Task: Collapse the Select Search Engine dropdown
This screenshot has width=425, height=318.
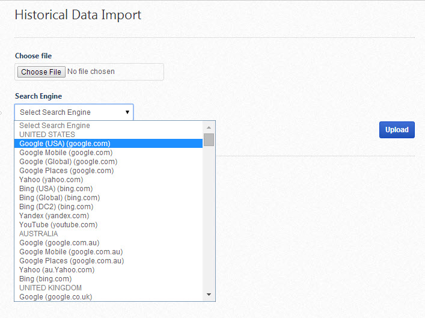Action: coord(74,112)
